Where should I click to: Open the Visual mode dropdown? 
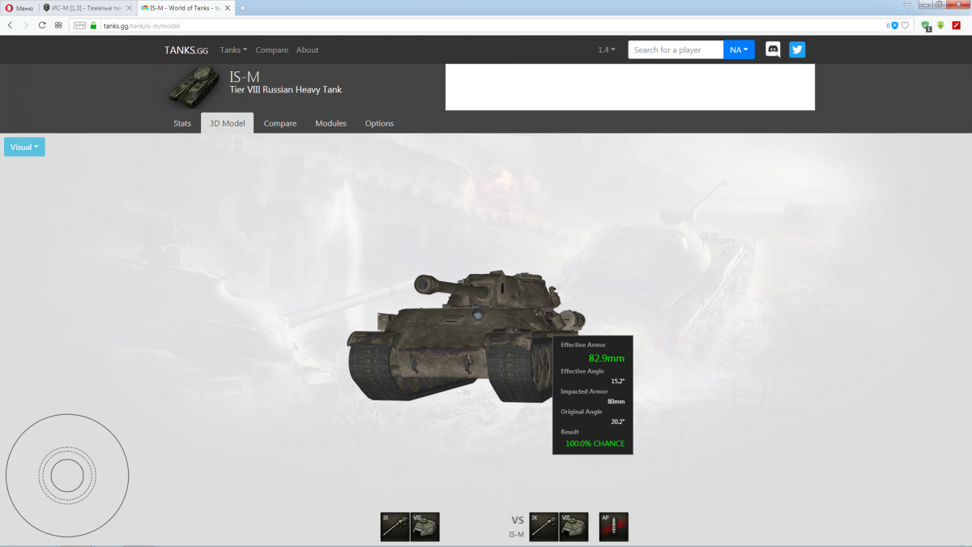(x=24, y=147)
